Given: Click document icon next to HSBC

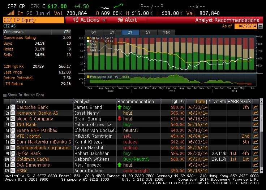Looking at the screenshot, I should pyautogui.click(x=13, y=171).
